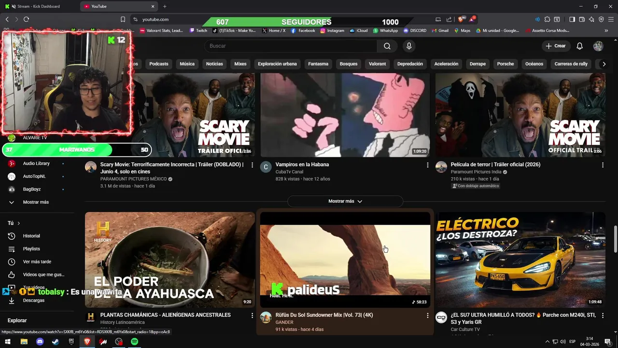Viewport: 618px width, 348px height.
Task: Bookmark this page via bookmark icon
Action: (123, 19)
